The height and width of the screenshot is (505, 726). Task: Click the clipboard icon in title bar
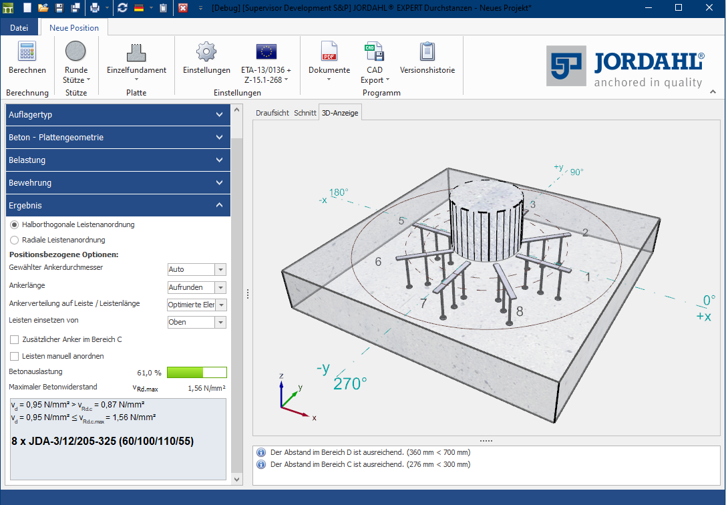click(164, 7)
